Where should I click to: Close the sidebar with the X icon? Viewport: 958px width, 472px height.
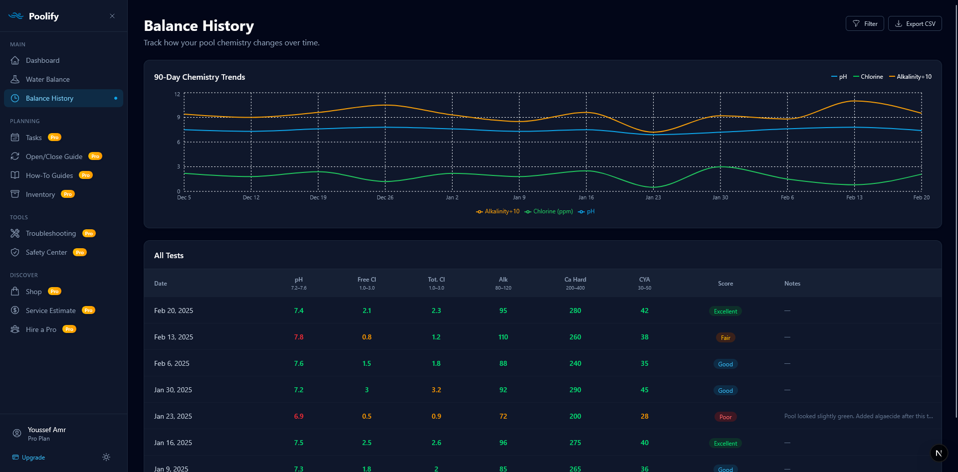click(x=112, y=16)
